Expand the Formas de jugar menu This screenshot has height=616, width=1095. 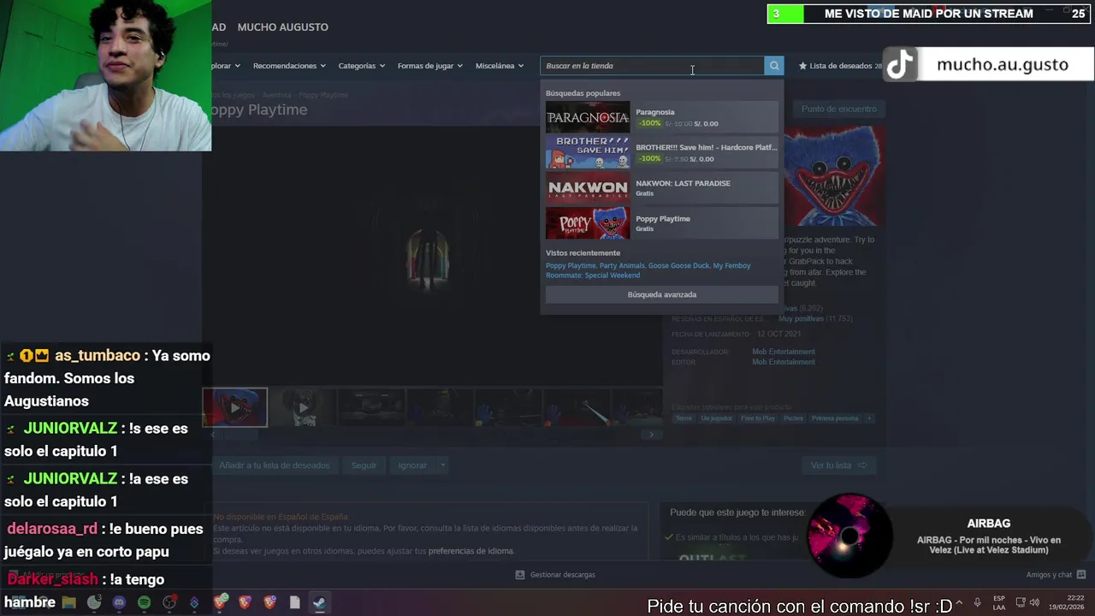(429, 66)
